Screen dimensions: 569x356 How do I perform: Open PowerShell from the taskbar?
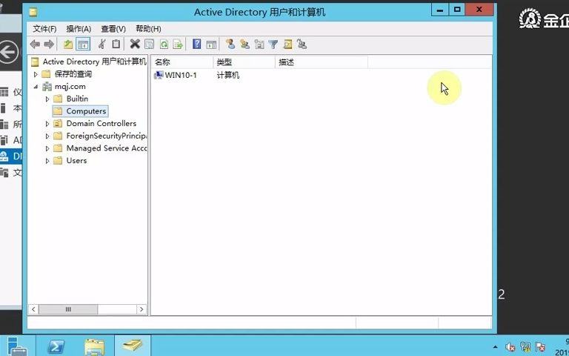56,346
